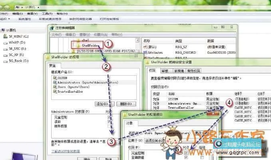Open Explorer 查看(V) menu
271x160 pixels.
pos(32,14)
